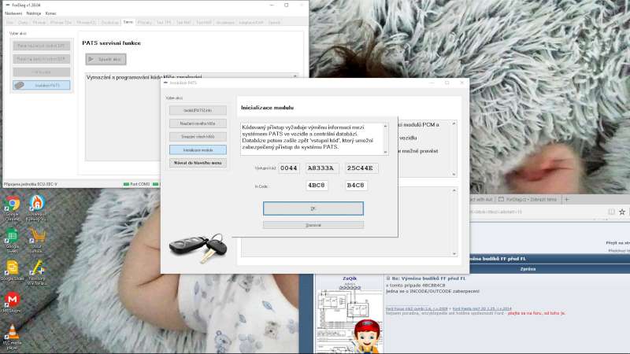The height and width of the screenshot is (354, 630).
Task: Expand the Vymazání a programování klíče dropdown
Action: [296, 76]
